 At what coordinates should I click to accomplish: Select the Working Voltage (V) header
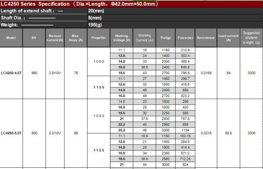click(x=121, y=38)
